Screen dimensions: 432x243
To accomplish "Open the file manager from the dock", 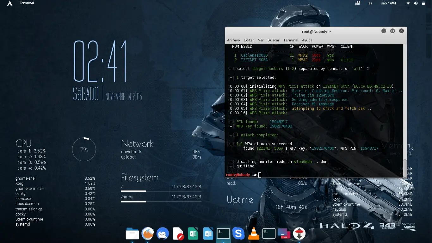I will click(x=132, y=234).
